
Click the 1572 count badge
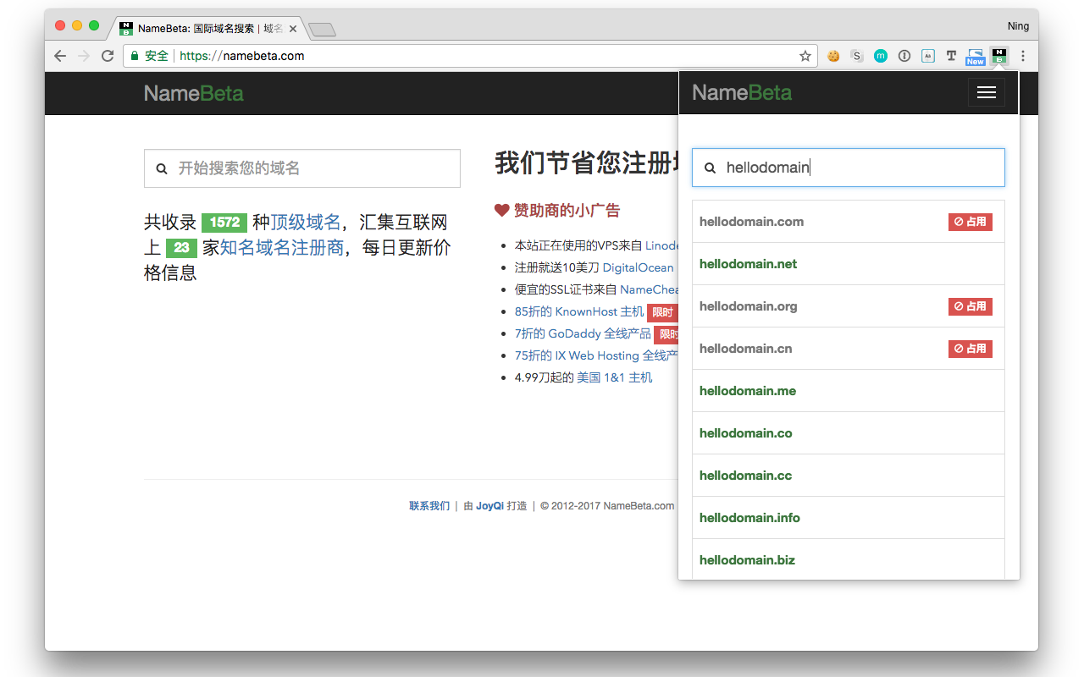click(224, 223)
